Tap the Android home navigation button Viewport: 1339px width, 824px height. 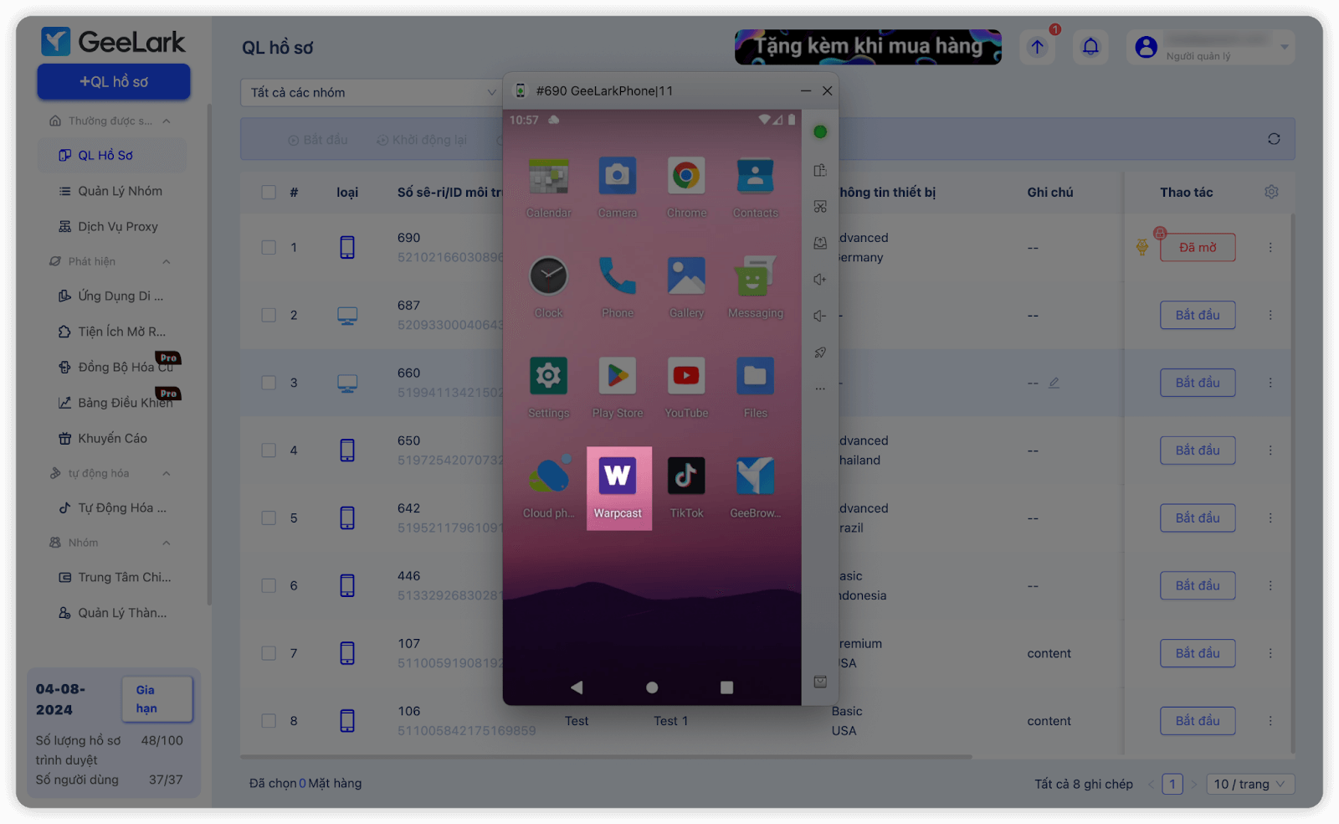coord(652,688)
